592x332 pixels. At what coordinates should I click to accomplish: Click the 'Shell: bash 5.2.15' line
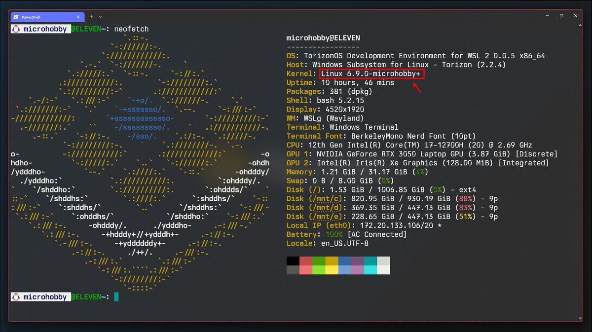[x=325, y=101]
